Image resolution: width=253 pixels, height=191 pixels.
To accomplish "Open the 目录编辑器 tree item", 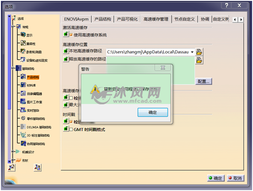I will 35,94.
